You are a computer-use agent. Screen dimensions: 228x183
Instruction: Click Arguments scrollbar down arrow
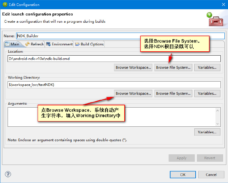click(x=217, y=124)
